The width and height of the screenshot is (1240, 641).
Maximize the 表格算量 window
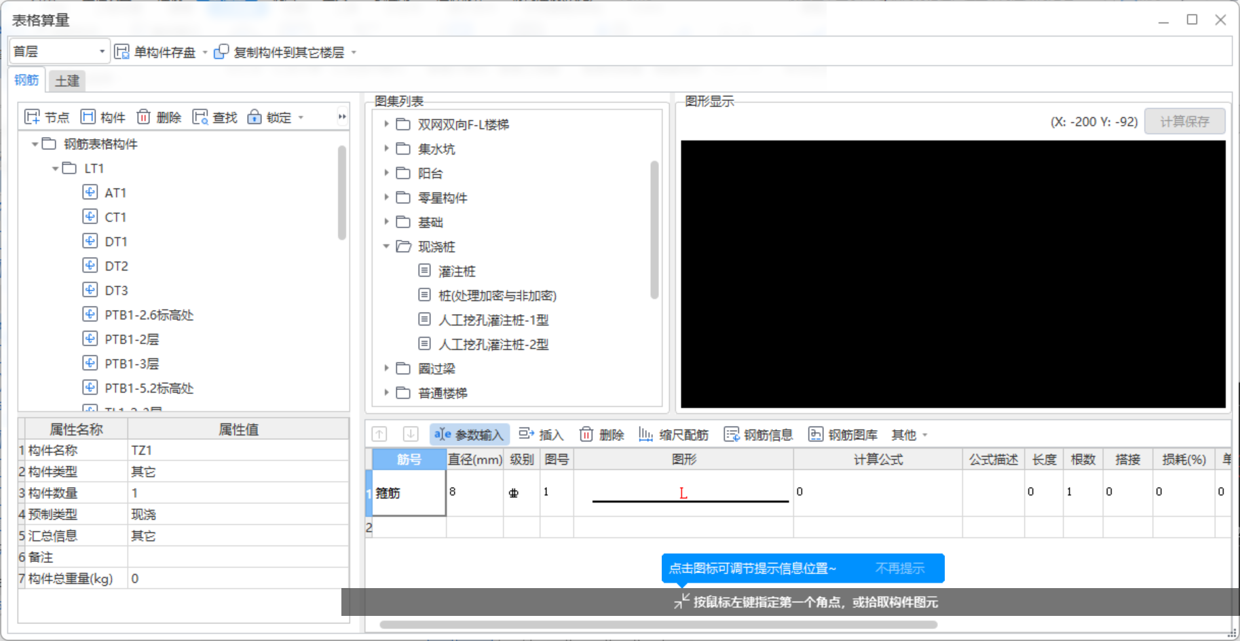pyautogui.click(x=1192, y=20)
